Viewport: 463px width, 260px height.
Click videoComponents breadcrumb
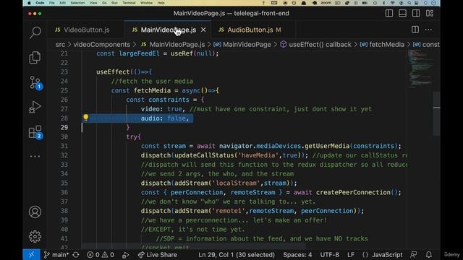pyautogui.click(x=102, y=45)
